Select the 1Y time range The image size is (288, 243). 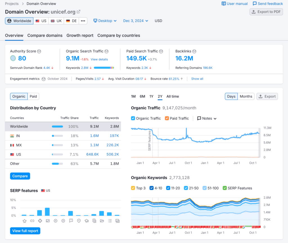click(151, 97)
